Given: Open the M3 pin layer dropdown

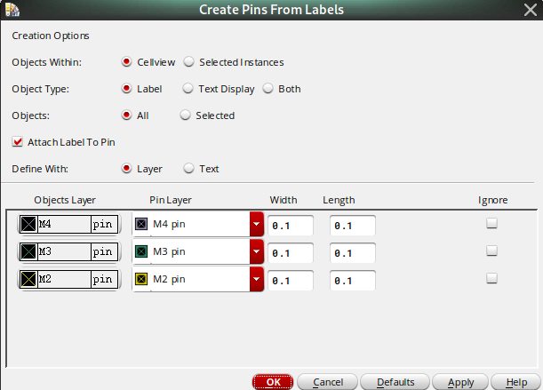Looking at the screenshot, I should tap(257, 252).
